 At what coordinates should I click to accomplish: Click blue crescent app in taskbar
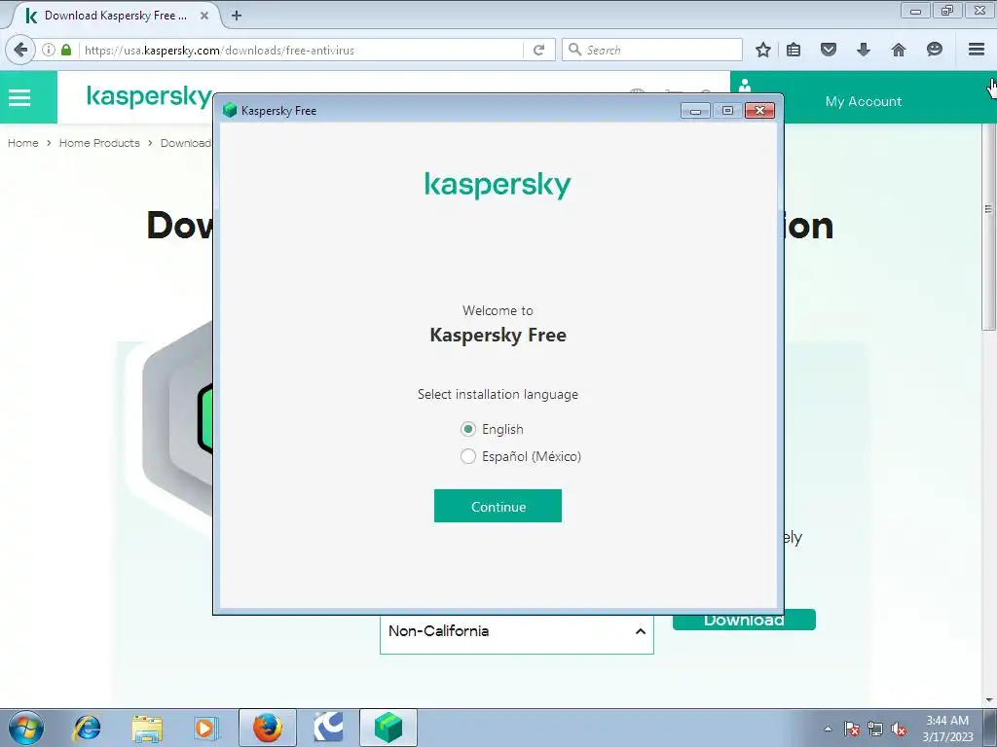coord(328,728)
